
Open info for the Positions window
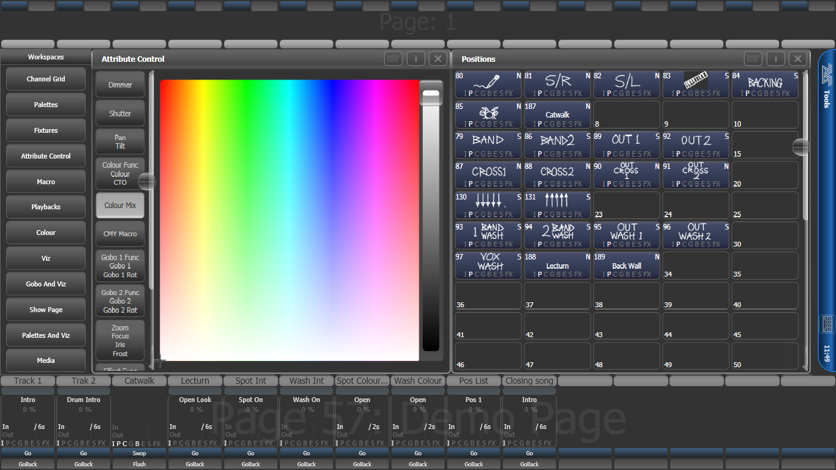775,59
